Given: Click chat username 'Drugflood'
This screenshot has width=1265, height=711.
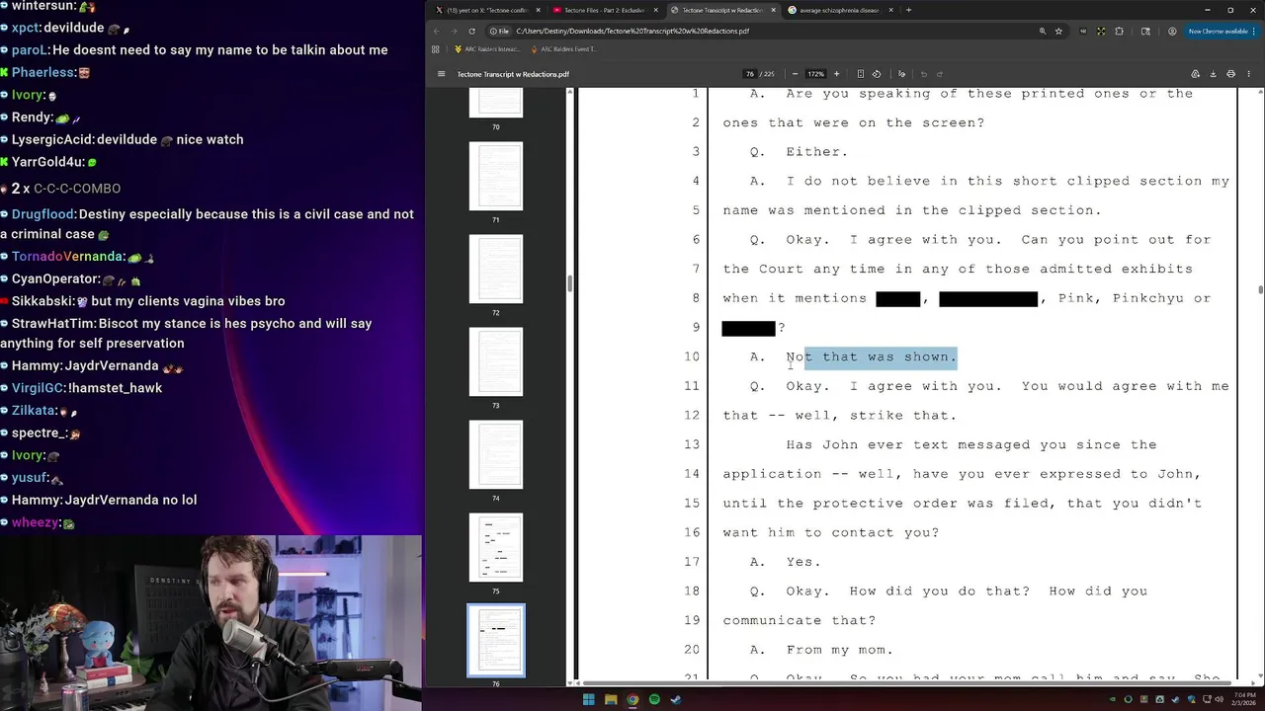Looking at the screenshot, I should click(44, 214).
